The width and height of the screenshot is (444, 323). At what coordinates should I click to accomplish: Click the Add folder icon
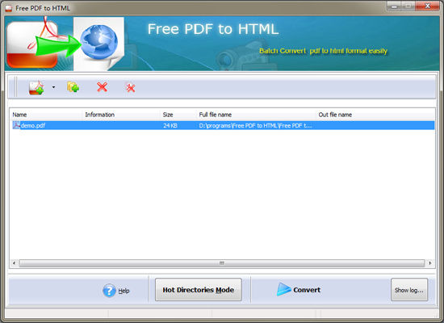click(73, 87)
